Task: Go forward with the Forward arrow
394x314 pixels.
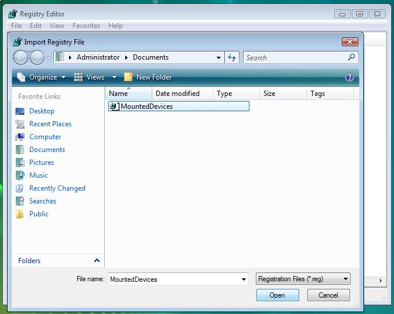Action: click(37, 57)
